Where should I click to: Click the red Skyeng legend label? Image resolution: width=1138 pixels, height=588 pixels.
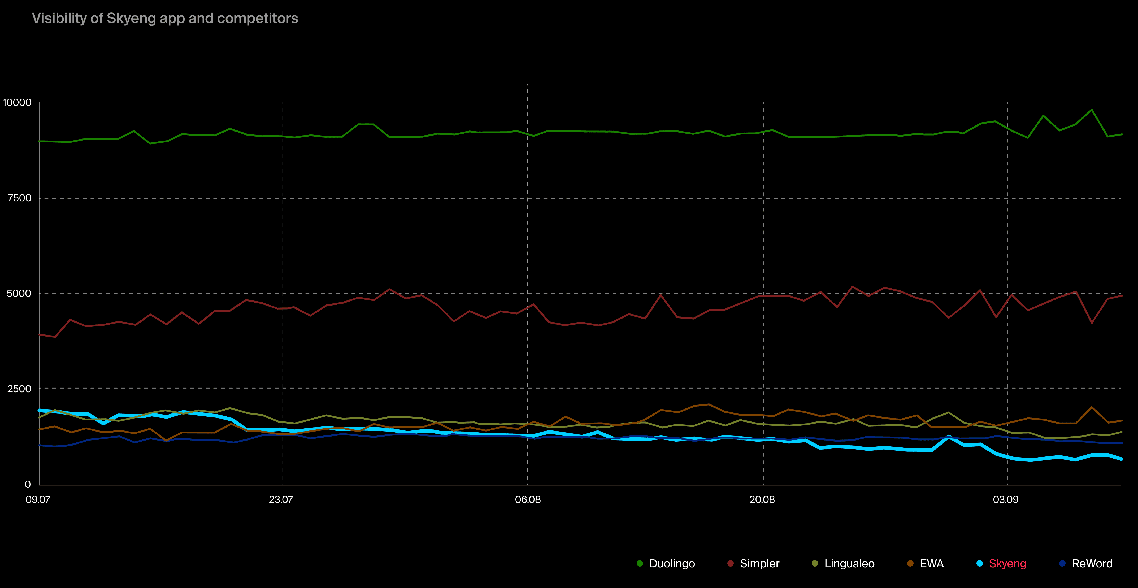[x=1007, y=563]
